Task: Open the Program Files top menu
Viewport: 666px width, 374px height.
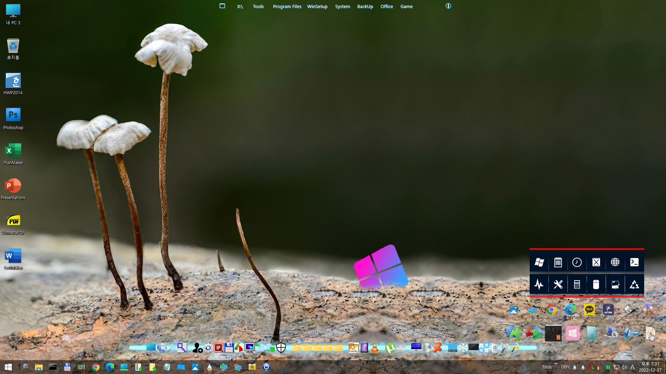Action: click(287, 6)
